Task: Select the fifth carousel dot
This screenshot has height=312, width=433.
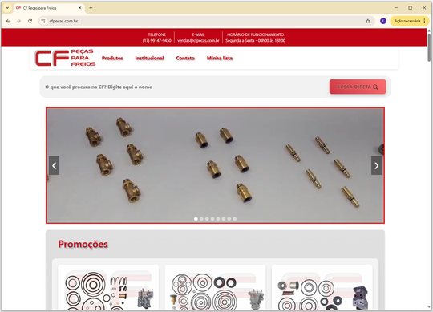Action: click(x=218, y=219)
